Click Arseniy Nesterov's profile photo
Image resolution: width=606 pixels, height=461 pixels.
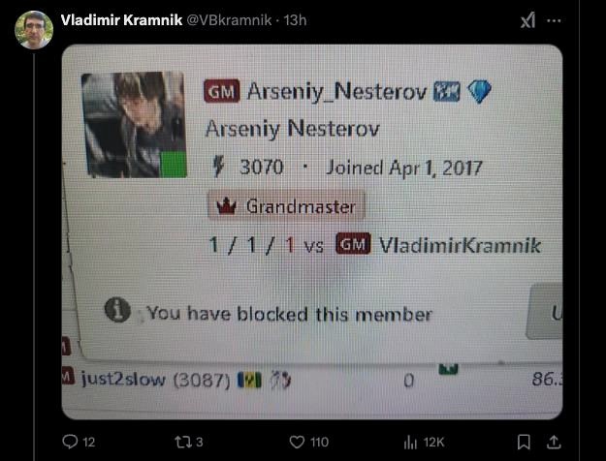(134, 125)
